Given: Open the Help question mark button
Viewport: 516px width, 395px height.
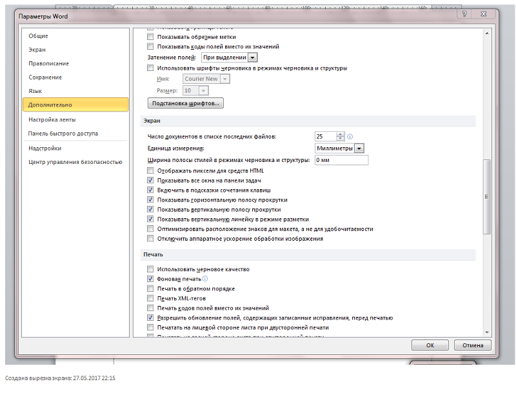Looking at the screenshot, I should point(464,14).
